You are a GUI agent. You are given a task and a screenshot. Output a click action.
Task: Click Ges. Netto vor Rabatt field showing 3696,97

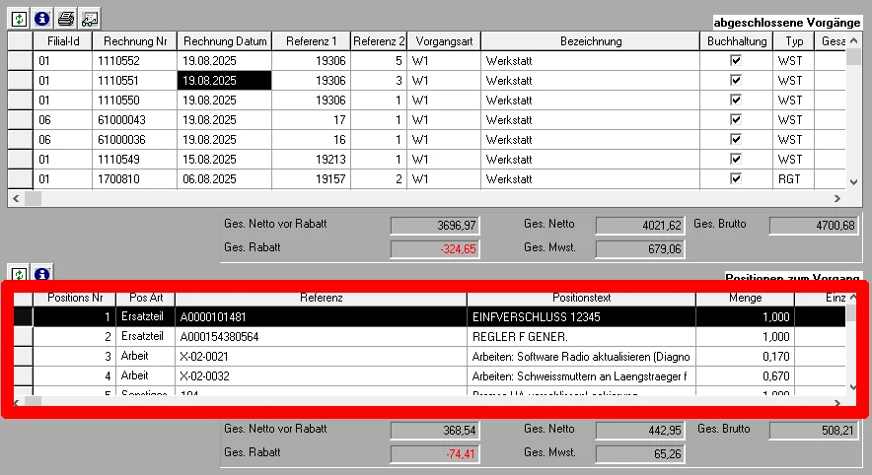pos(435,226)
